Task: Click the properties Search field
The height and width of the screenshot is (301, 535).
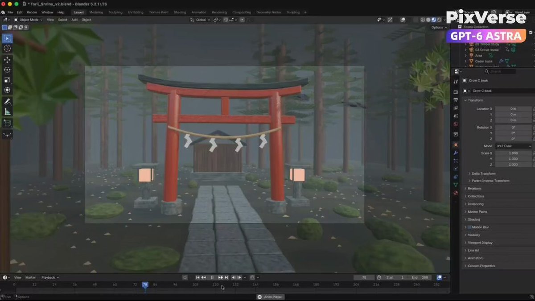Action: 499,71
